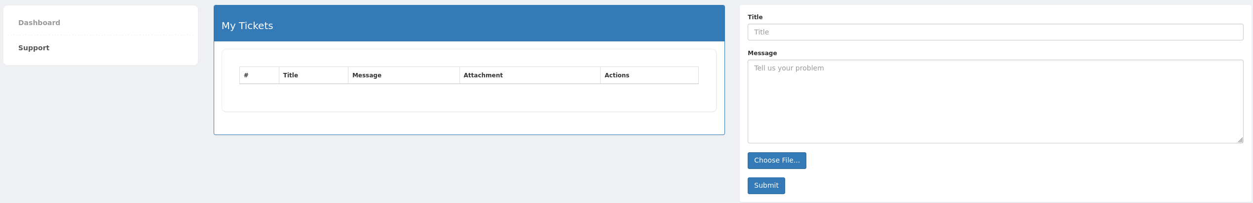Click the blue My Tickets header bar

[469, 23]
